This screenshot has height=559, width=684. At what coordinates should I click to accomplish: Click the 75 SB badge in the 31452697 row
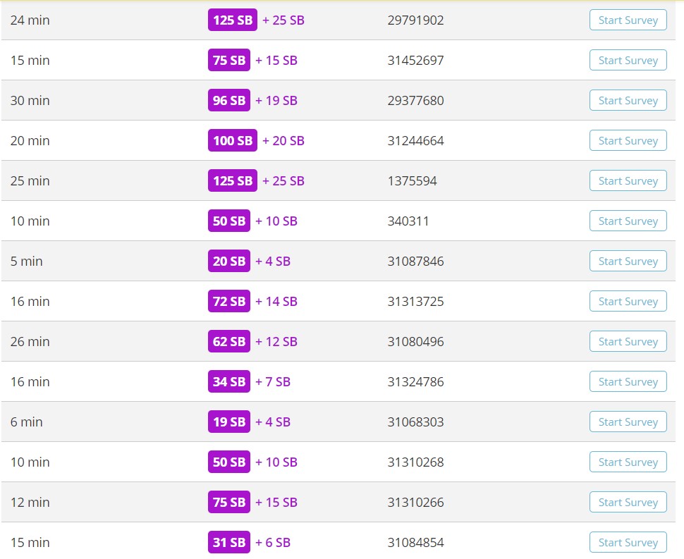(229, 60)
